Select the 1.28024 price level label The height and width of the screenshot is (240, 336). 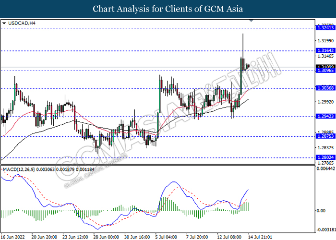325,157
